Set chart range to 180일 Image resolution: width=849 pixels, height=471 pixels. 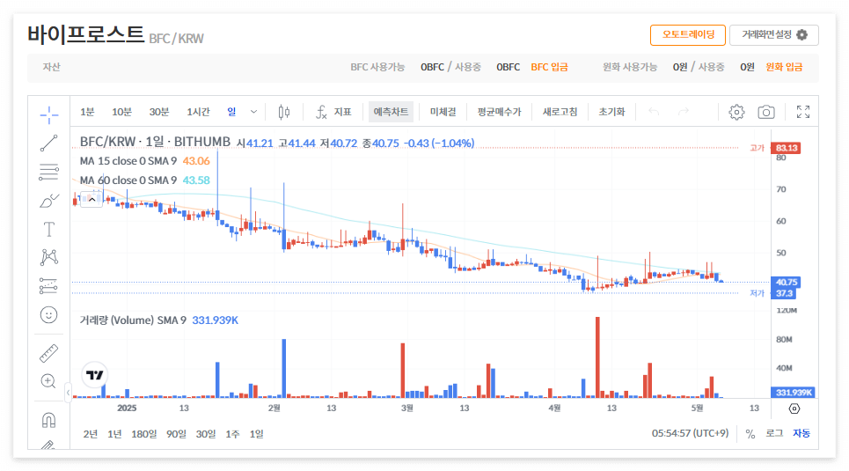click(143, 434)
